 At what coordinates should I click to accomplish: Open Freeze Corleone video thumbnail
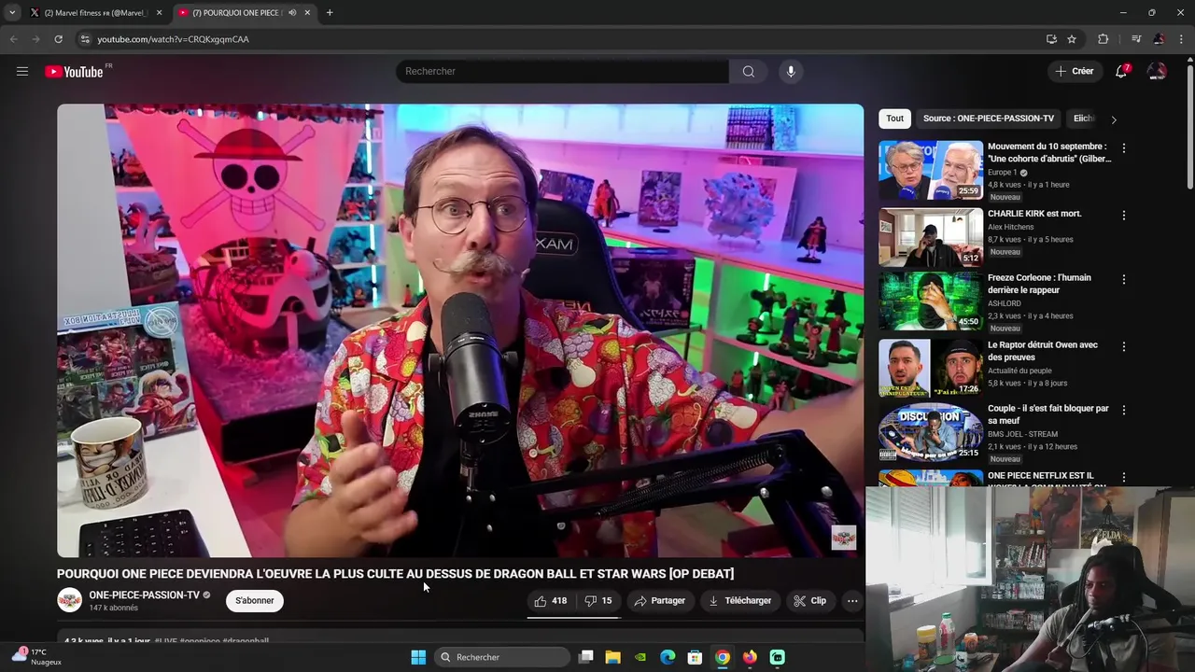click(x=931, y=301)
